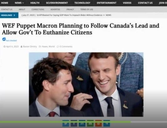167x128 pixels.
Task: Open the Privacy page link
Action: (x=70, y=9)
